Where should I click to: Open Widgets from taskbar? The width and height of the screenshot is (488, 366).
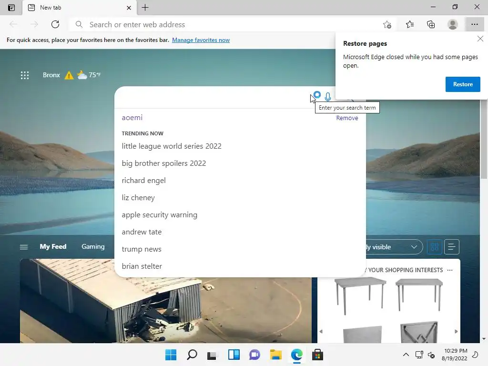pyautogui.click(x=234, y=355)
